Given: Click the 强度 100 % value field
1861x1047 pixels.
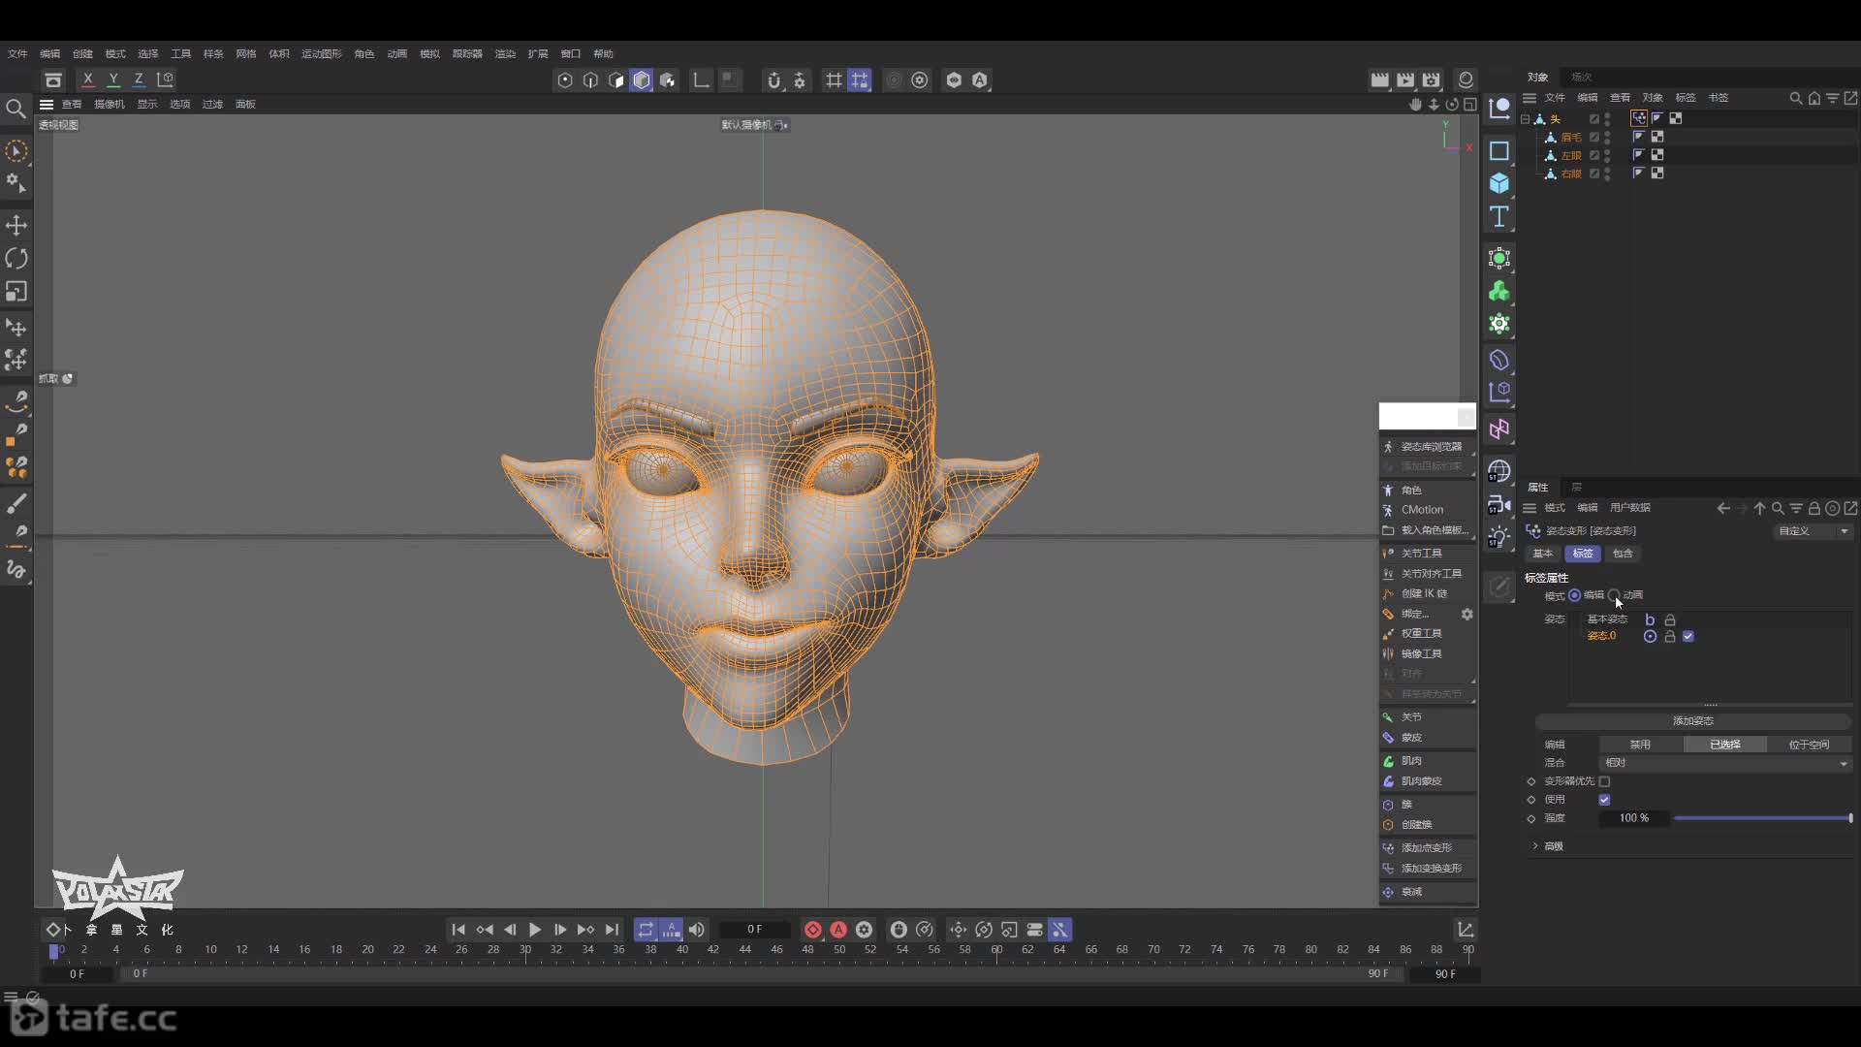Looking at the screenshot, I should click(x=1634, y=818).
